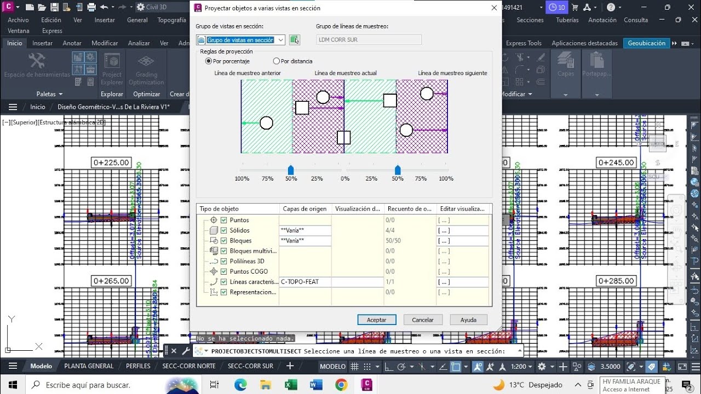Open Excel from the taskbar
Viewport: 701px width, 394px height.
pos(291,385)
